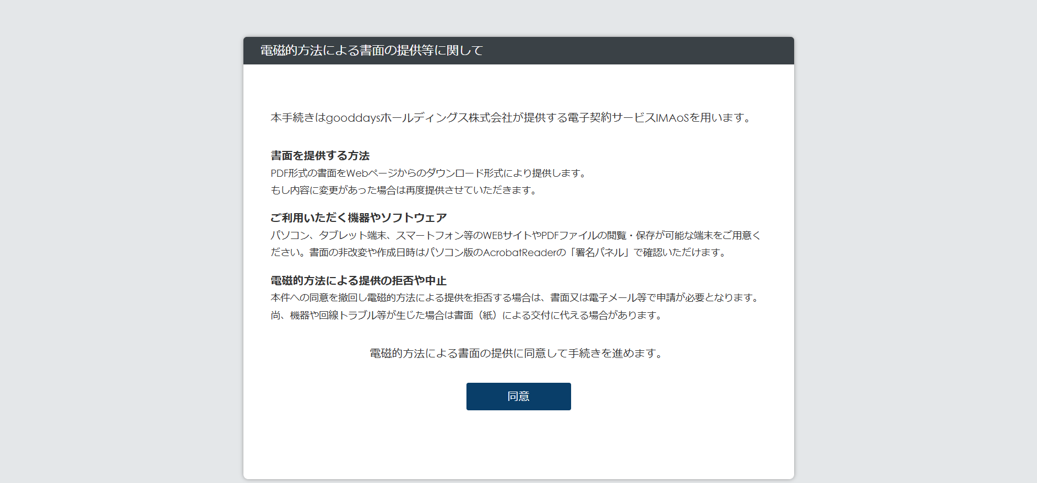Screen dimensions: 1037x483
Task: Click the heading 書面を提供する方法
Action: [x=320, y=156]
